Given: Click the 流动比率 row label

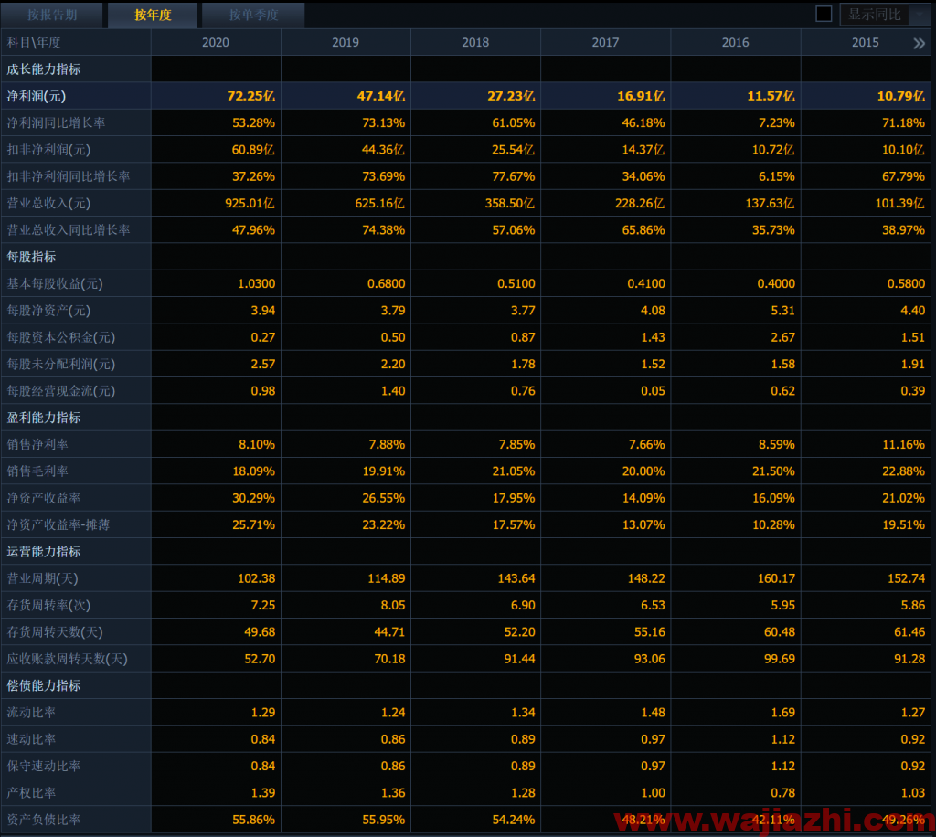Looking at the screenshot, I should click(31, 713).
